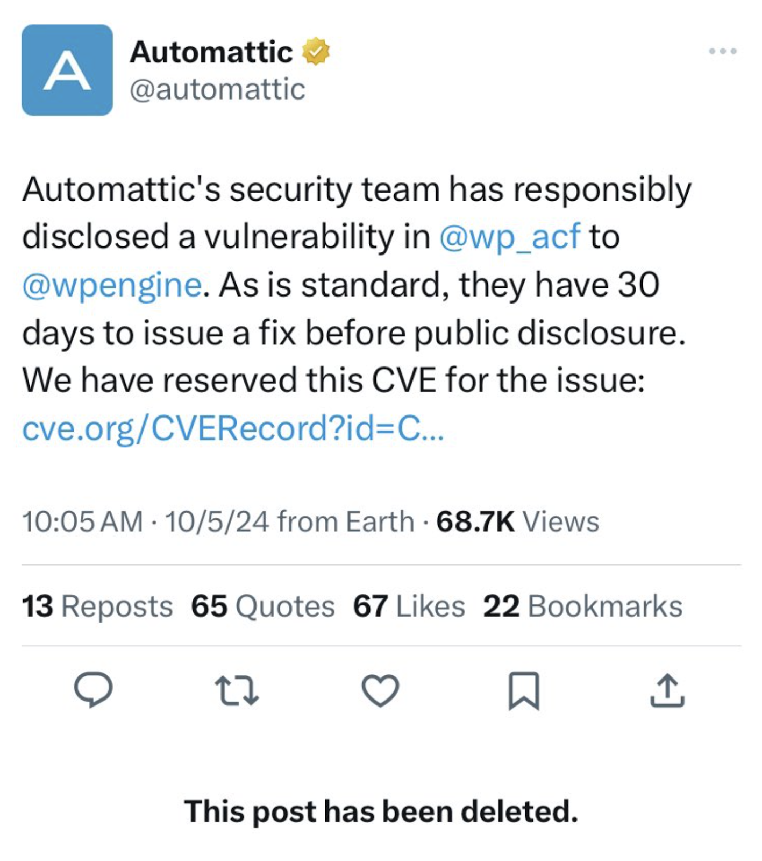Click the 68.7K Views count
Screen dimensions: 762x861
click(x=517, y=521)
